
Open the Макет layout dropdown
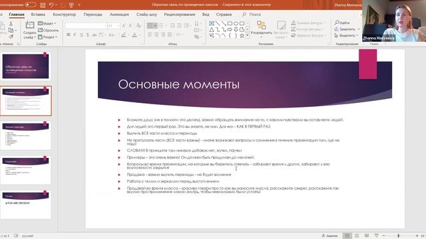coord(47,24)
